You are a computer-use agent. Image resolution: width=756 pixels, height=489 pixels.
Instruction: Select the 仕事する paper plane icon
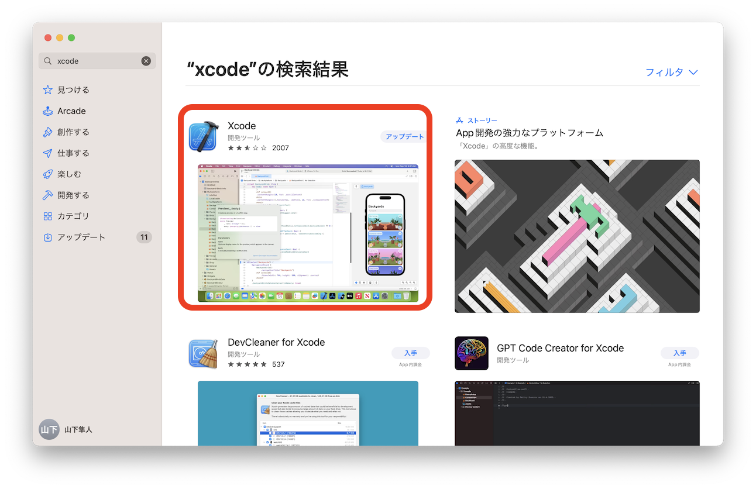pos(48,153)
